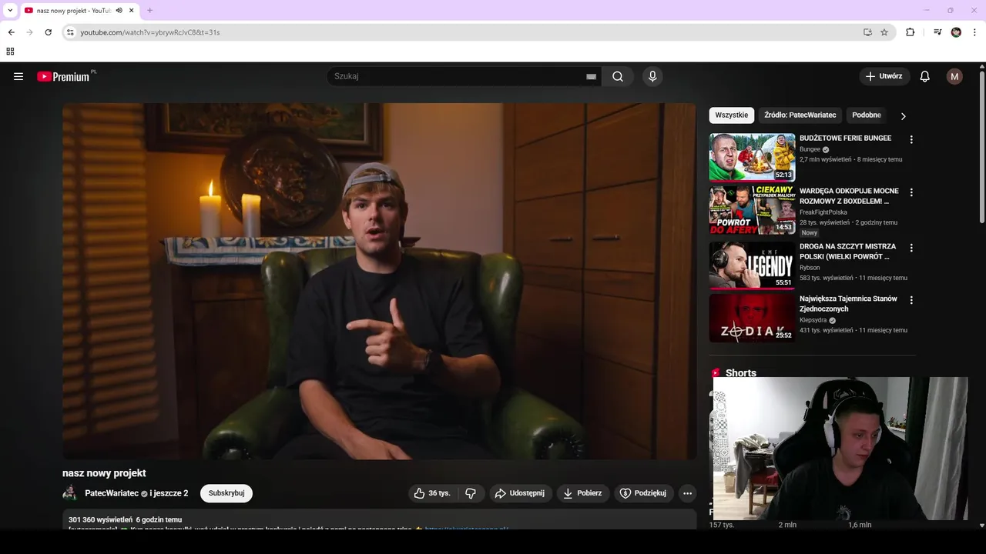Open the YouTube hamburger guide menu
986x554 pixels.
click(18, 76)
